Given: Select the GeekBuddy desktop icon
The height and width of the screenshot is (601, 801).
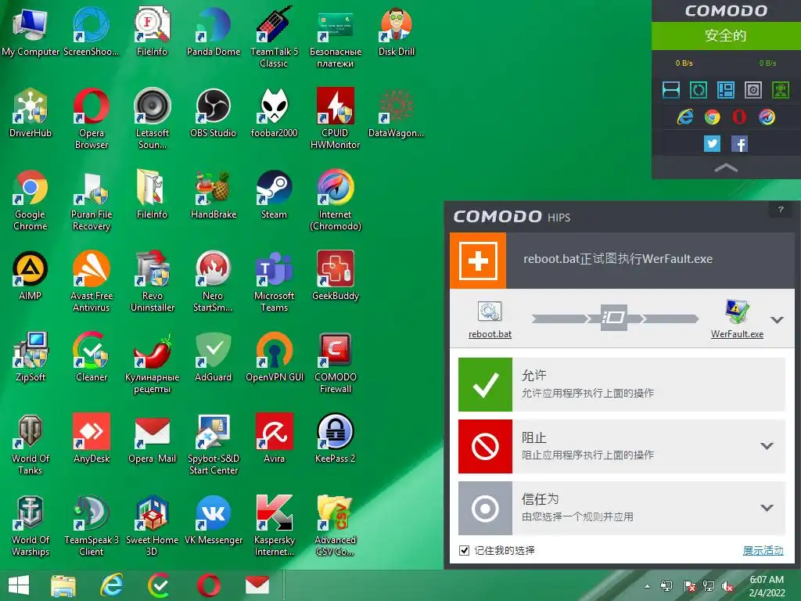Looking at the screenshot, I should [x=335, y=276].
